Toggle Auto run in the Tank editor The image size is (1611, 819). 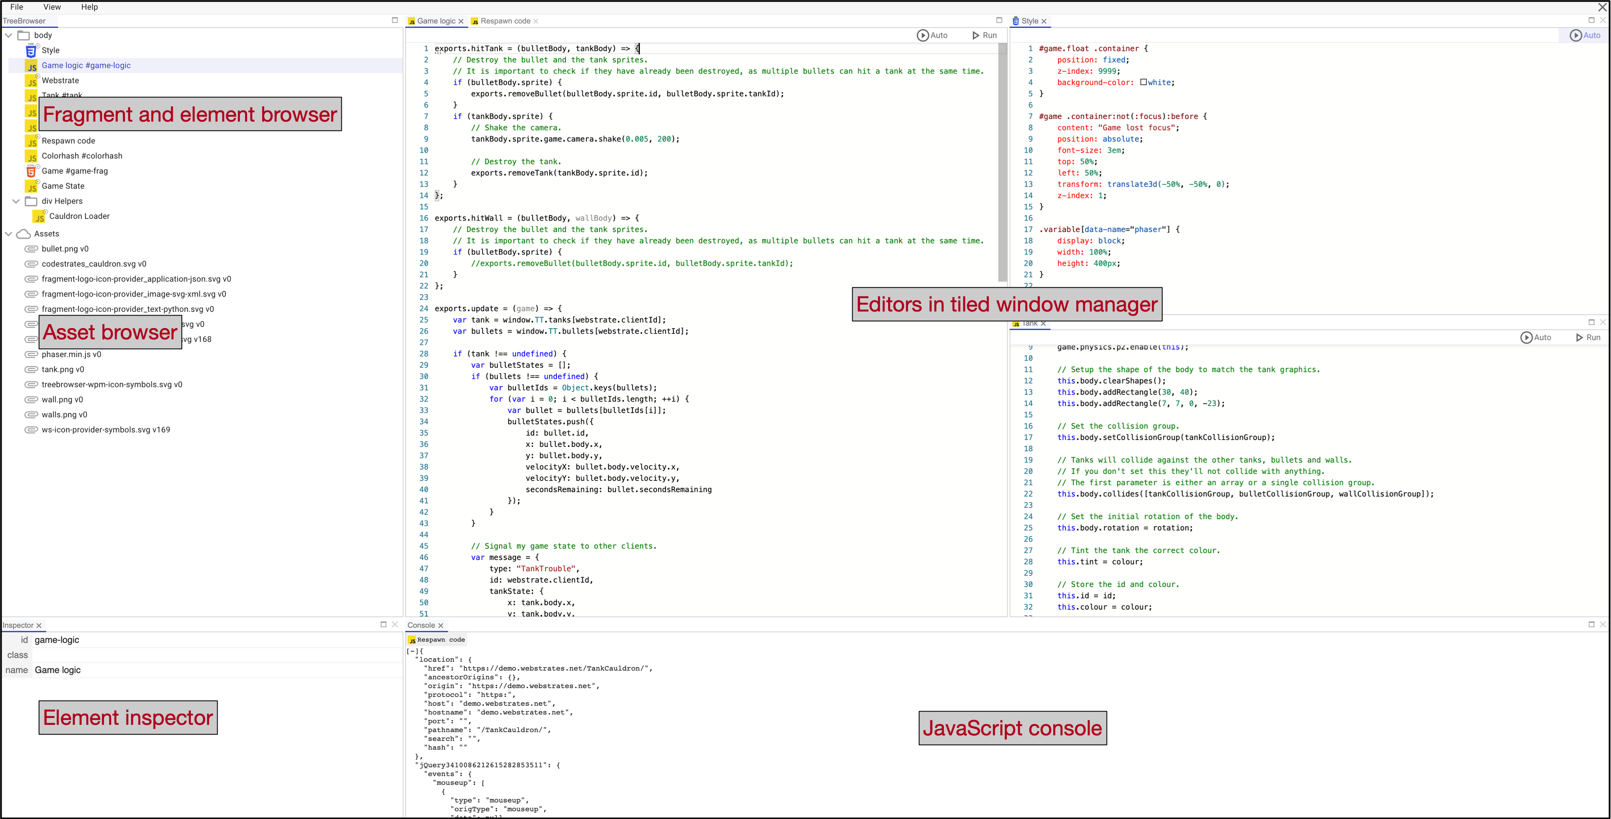click(1535, 337)
